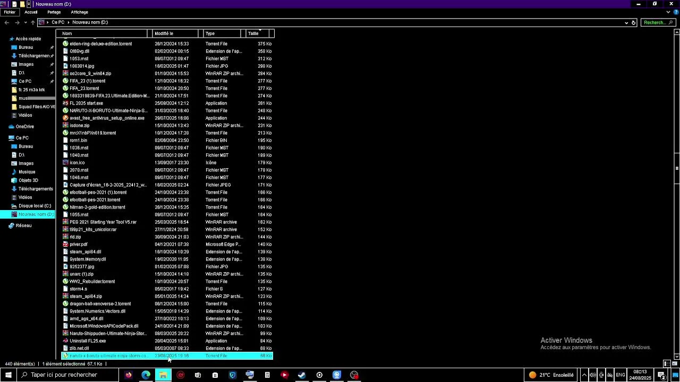Image resolution: width=680 pixels, height=382 pixels.
Task: Click the image icon of 1083014.jpg
Action: [65, 66]
